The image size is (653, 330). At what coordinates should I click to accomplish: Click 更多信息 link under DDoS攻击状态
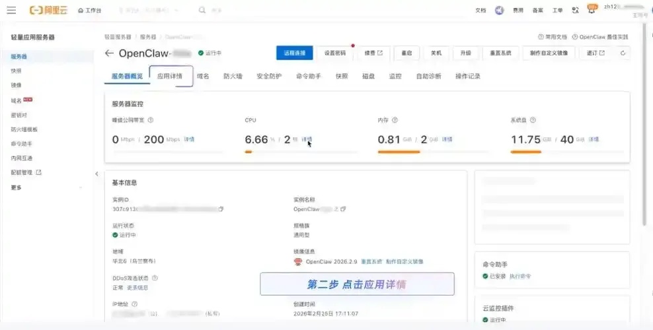pos(137,288)
